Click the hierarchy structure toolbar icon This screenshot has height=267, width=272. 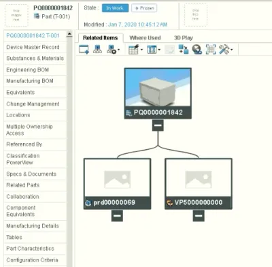(x=97, y=49)
